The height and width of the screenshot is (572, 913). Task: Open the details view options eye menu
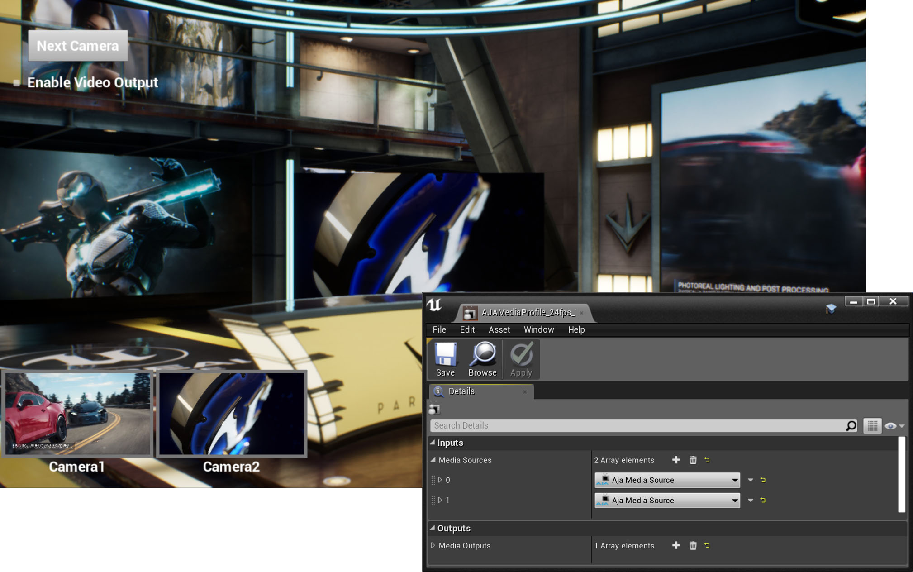click(x=894, y=425)
